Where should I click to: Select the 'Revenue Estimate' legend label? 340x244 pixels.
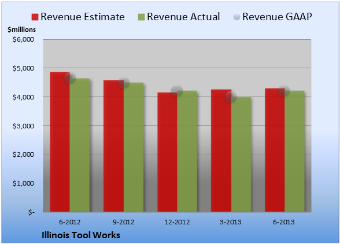pos(83,17)
